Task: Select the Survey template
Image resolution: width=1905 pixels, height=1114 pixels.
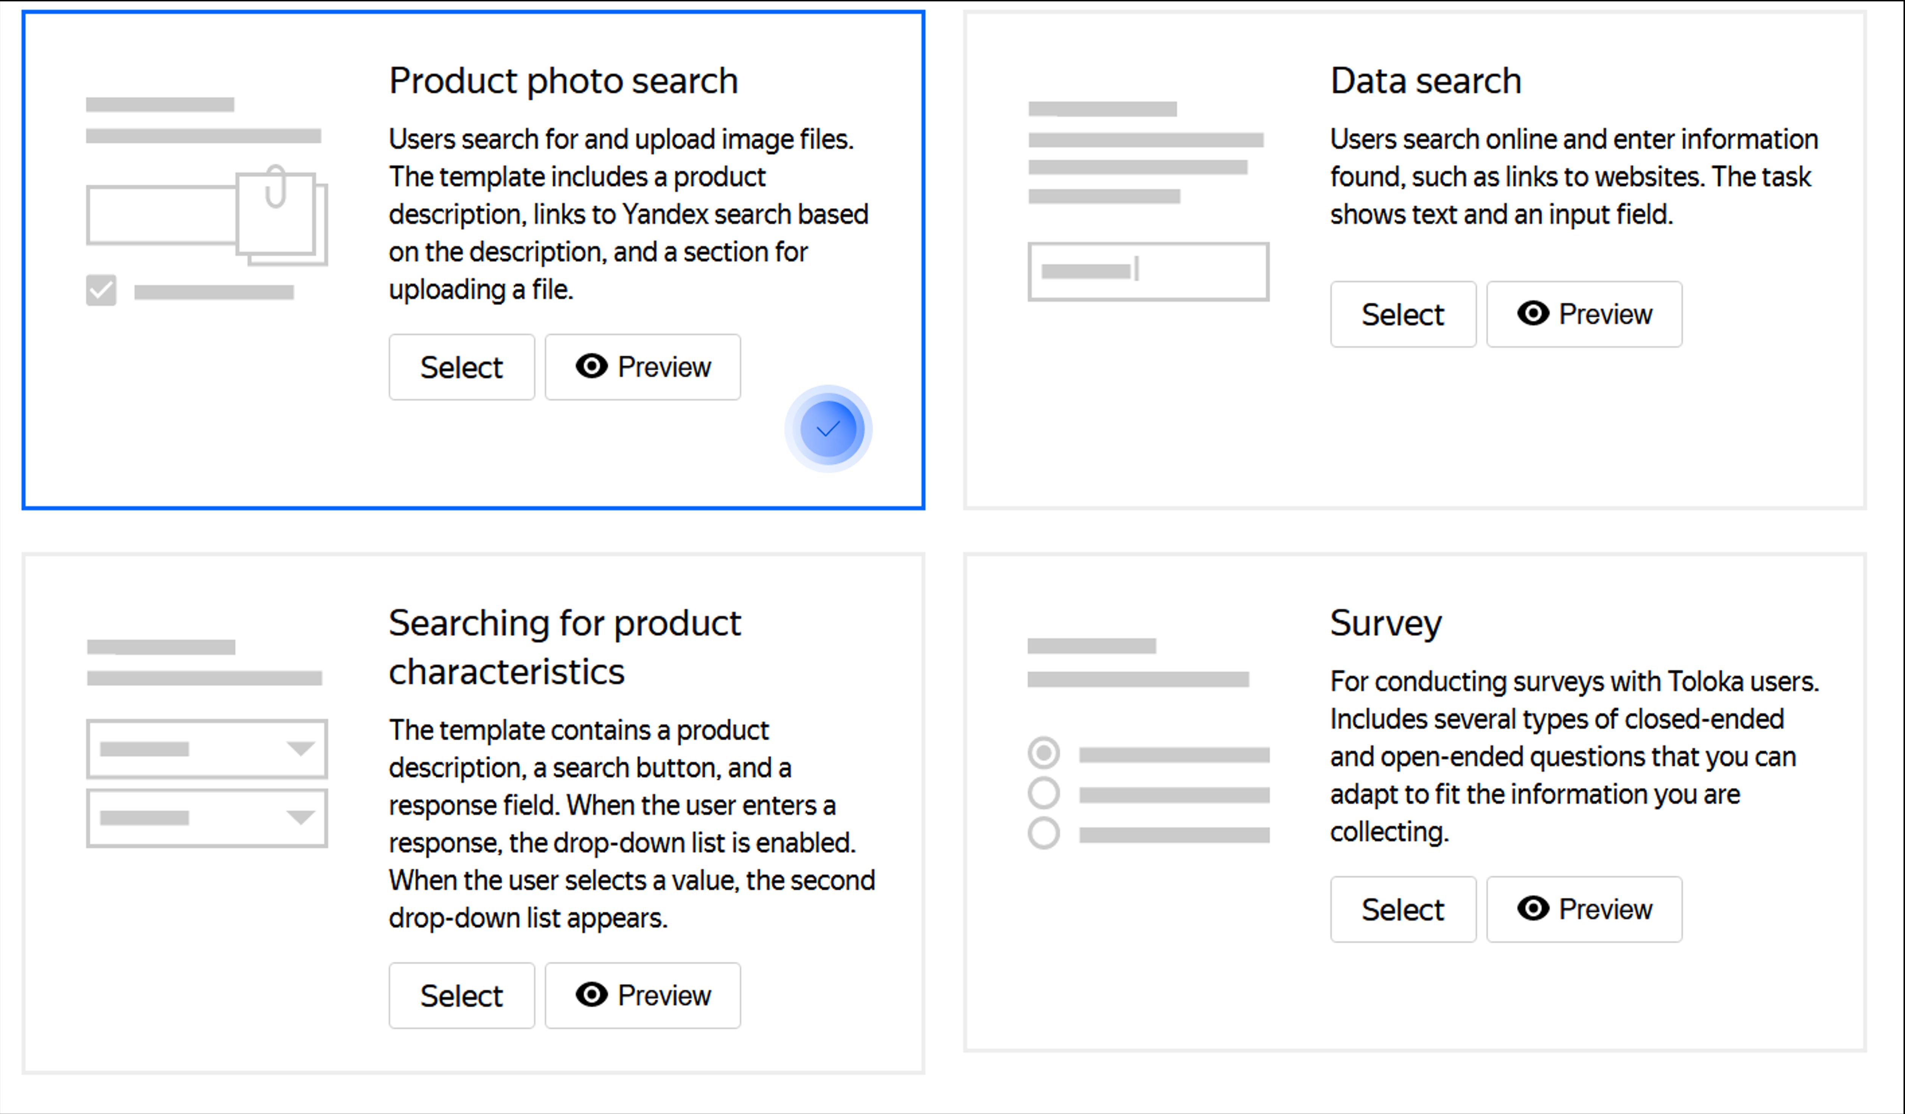Action: pos(1403,909)
